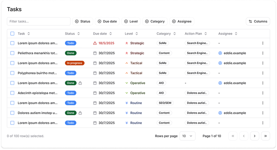Screen dimensions: 277x150
Task: Sort the table by Category column
Action: [166, 33]
